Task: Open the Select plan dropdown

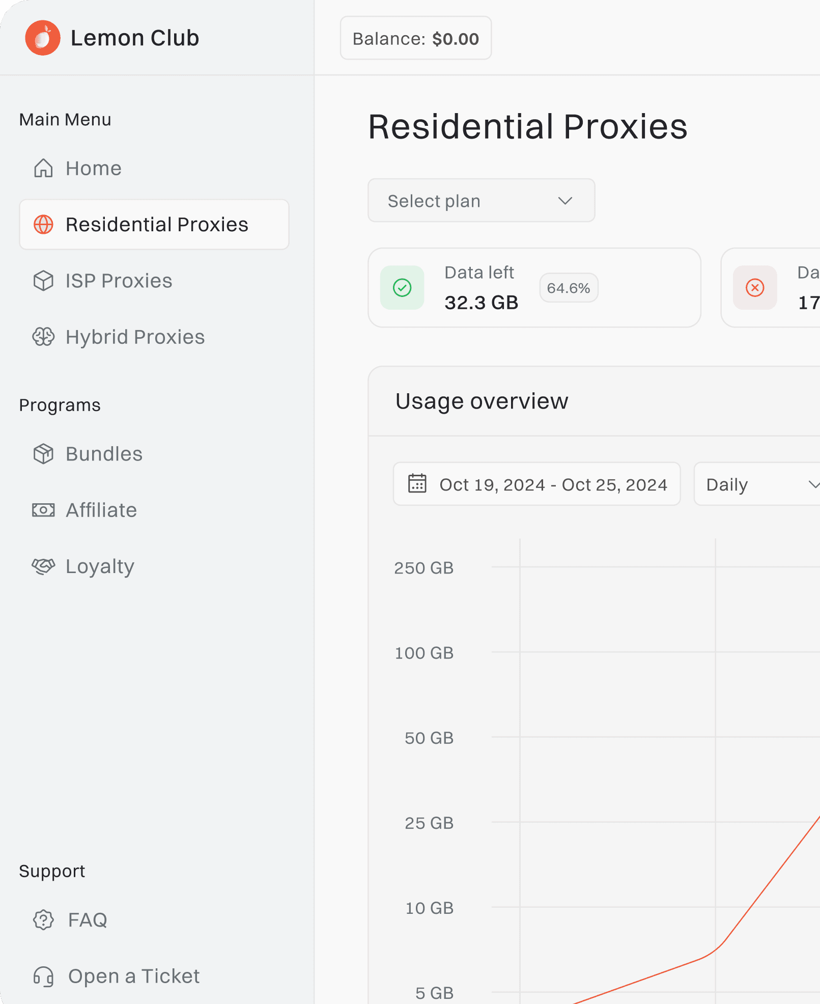Action: click(481, 201)
